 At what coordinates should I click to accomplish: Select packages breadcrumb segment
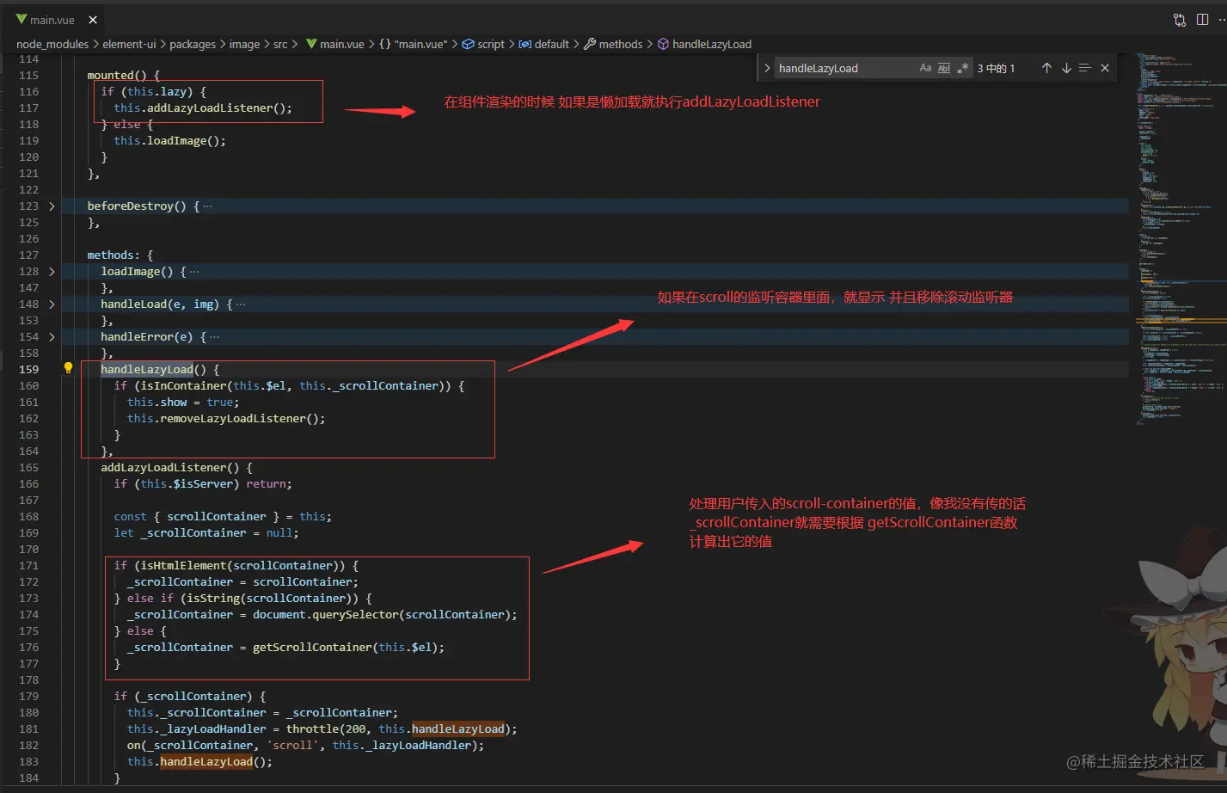point(193,44)
